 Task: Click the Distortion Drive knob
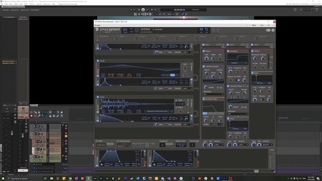click(230, 71)
